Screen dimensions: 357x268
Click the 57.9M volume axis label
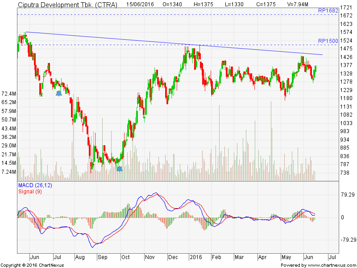pos(8,111)
